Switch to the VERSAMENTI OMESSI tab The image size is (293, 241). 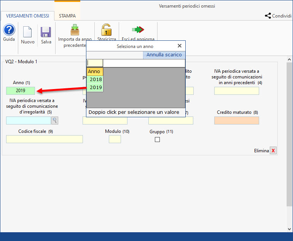(27, 16)
